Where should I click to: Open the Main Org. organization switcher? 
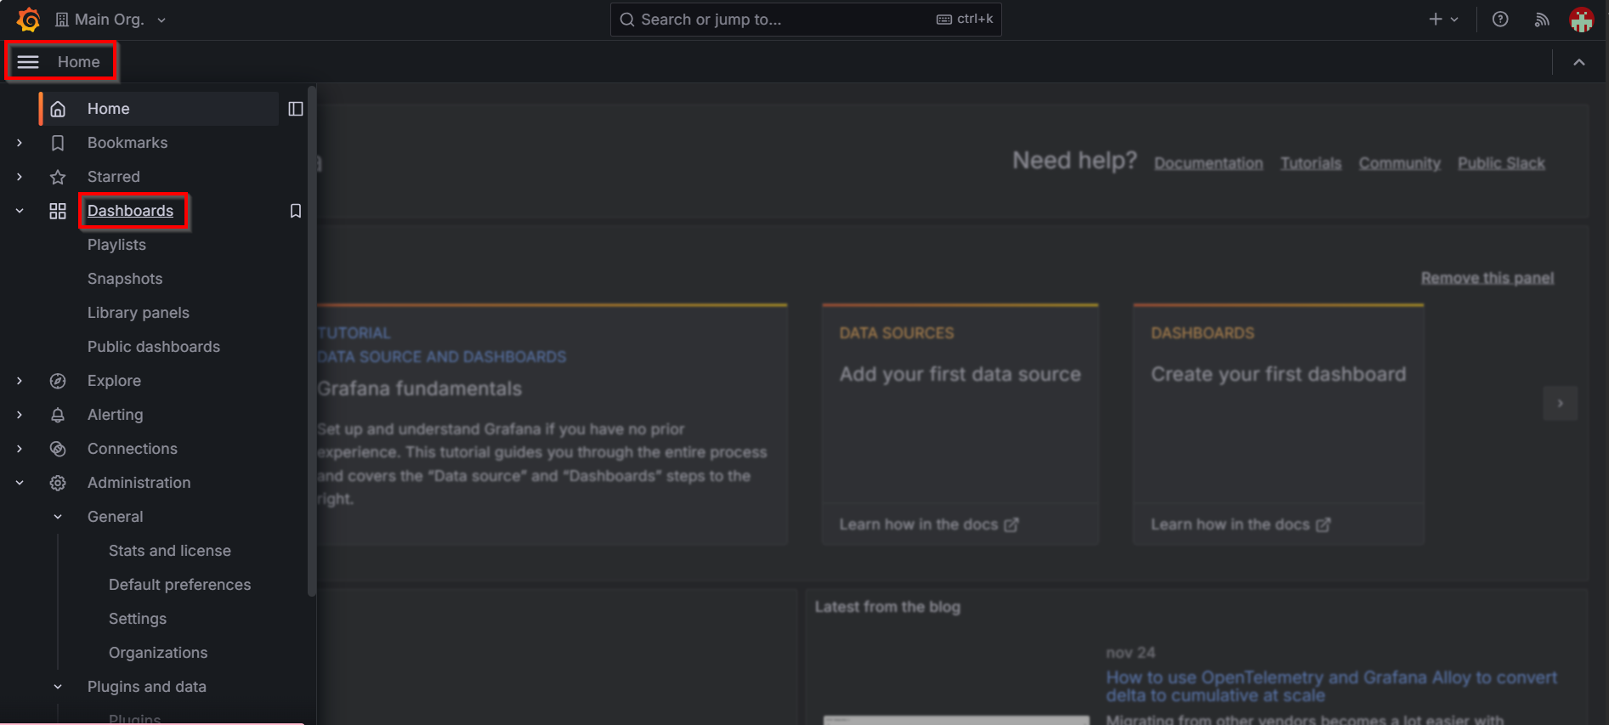click(110, 20)
